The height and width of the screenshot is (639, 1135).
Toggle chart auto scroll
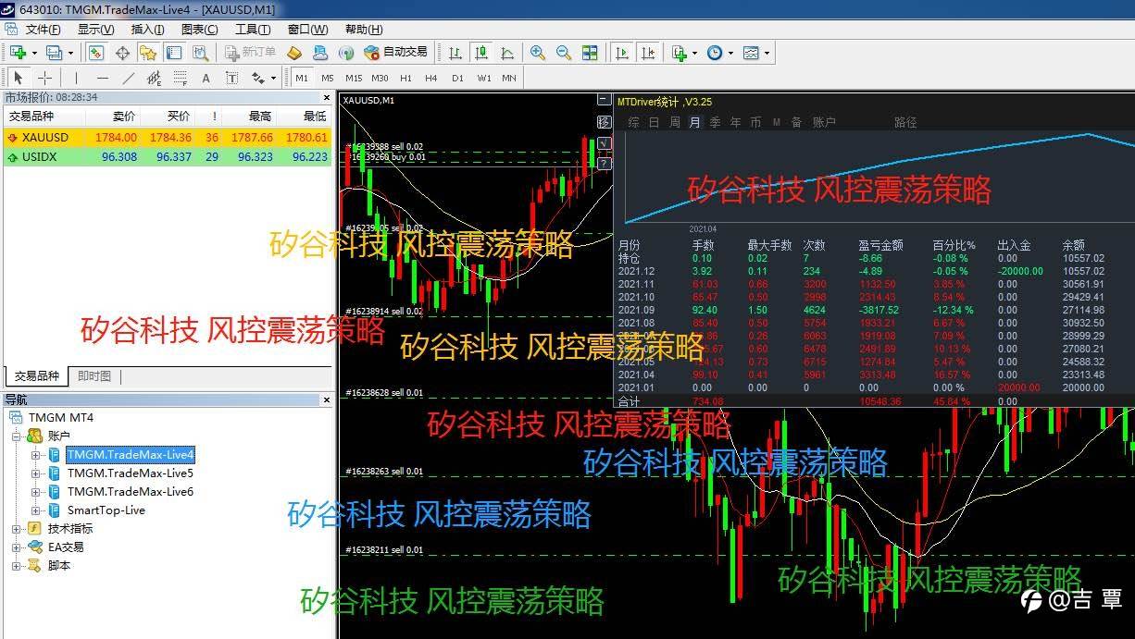click(x=623, y=53)
